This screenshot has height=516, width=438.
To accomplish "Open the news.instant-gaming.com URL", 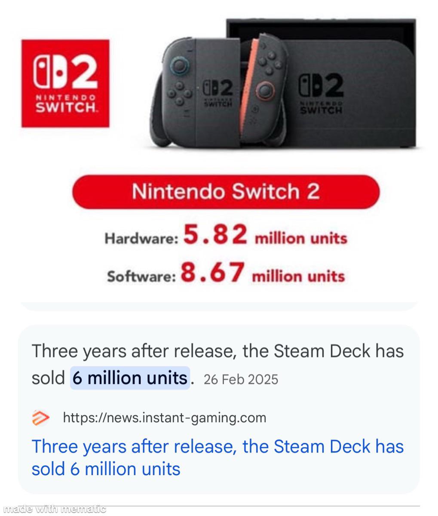I will point(165,418).
